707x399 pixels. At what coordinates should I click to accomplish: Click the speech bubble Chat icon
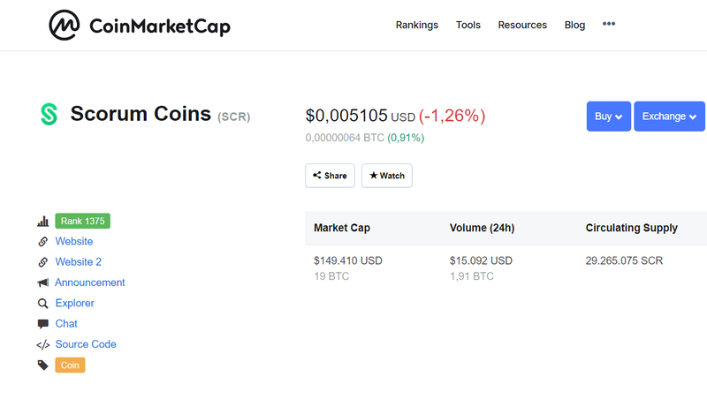point(42,324)
